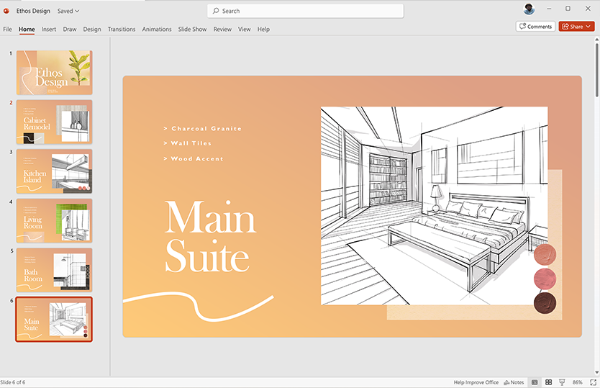Click the Search box
Screen dimensions: 600x388
(306, 11)
